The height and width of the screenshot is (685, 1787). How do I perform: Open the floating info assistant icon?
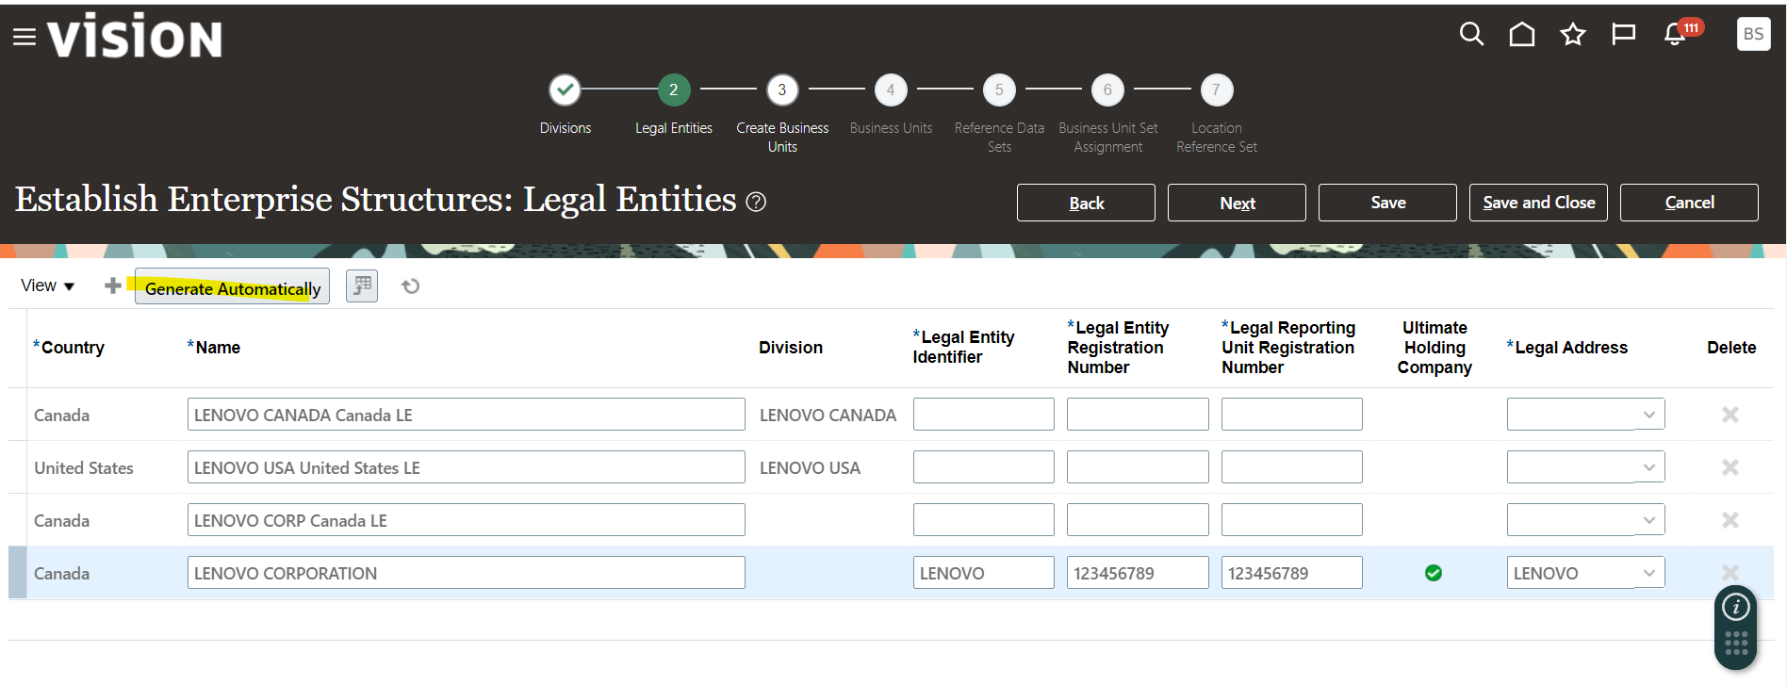click(x=1736, y=608)
